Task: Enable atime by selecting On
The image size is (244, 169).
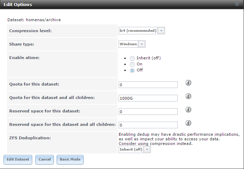Action: pos(132,64)
